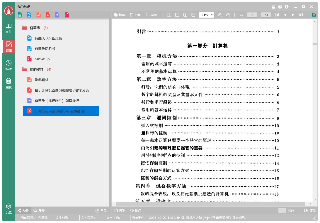Image resolution: width=320 pixels, height=223 pixels.
Task: Filter notes by purple video type icon
Action: coord(57,15)
